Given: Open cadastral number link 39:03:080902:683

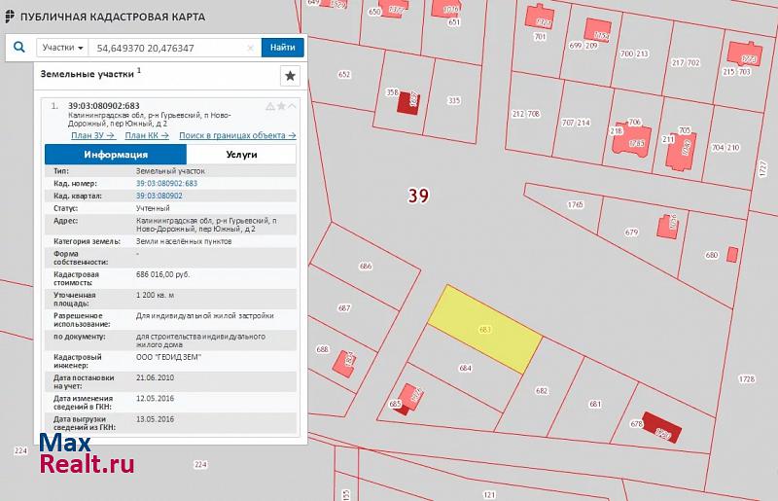Looking at the screenshot, I should [x=166, y=183].
